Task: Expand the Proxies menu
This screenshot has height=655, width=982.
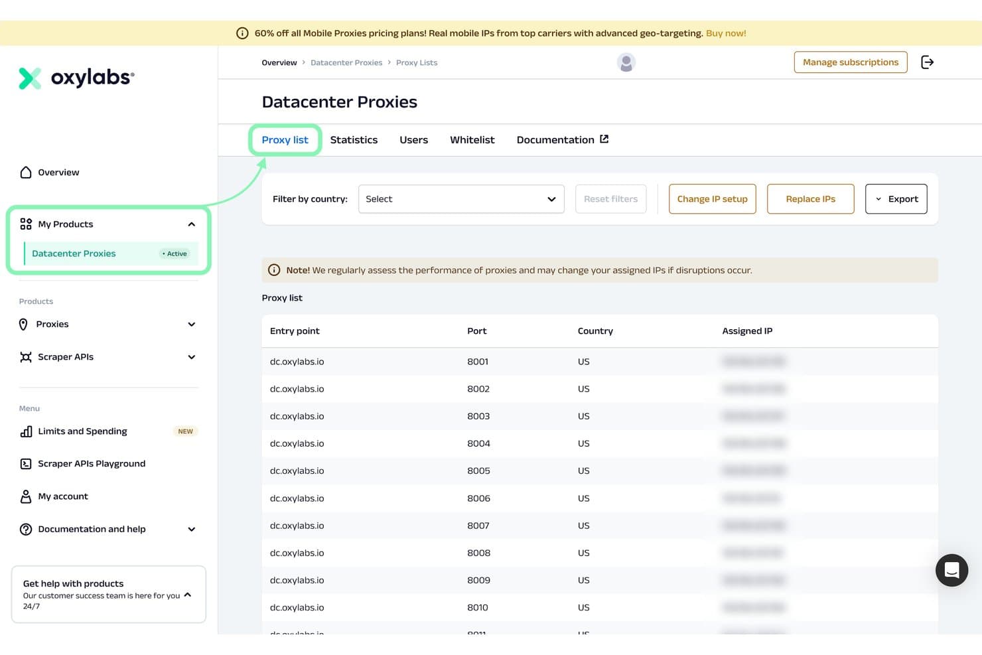Action: point(192,325)
